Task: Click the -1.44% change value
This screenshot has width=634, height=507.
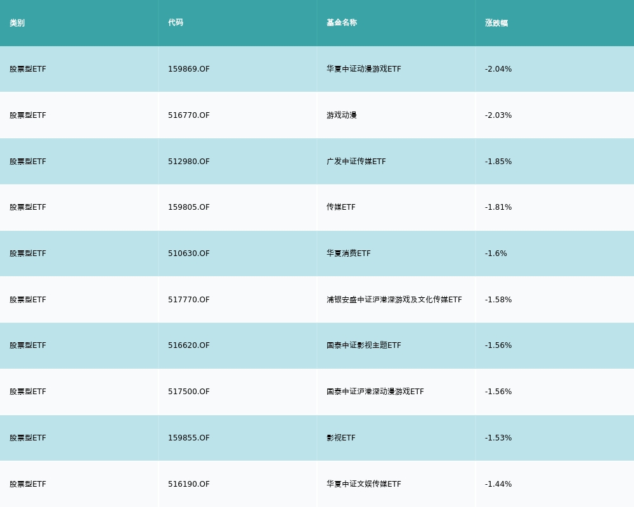Action: pyautogui.click(x=498, y=484)
